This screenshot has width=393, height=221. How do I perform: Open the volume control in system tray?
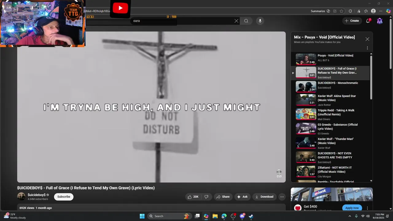(x=368, y=216)
